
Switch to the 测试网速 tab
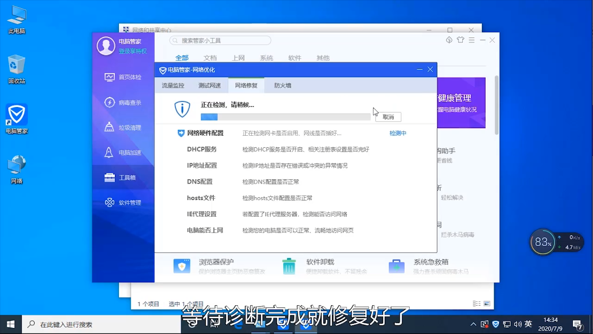coord(209,86)
